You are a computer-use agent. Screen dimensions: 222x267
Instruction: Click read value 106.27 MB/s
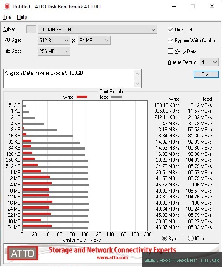199,221
